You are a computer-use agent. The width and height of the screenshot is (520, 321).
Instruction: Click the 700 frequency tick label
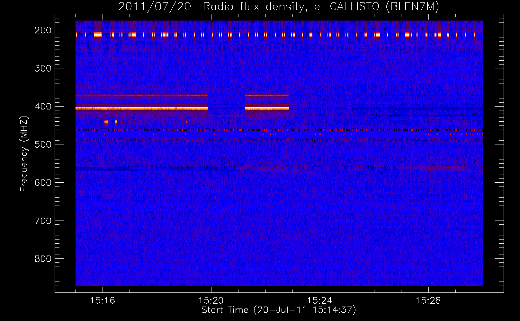click(x=43, y=221)
